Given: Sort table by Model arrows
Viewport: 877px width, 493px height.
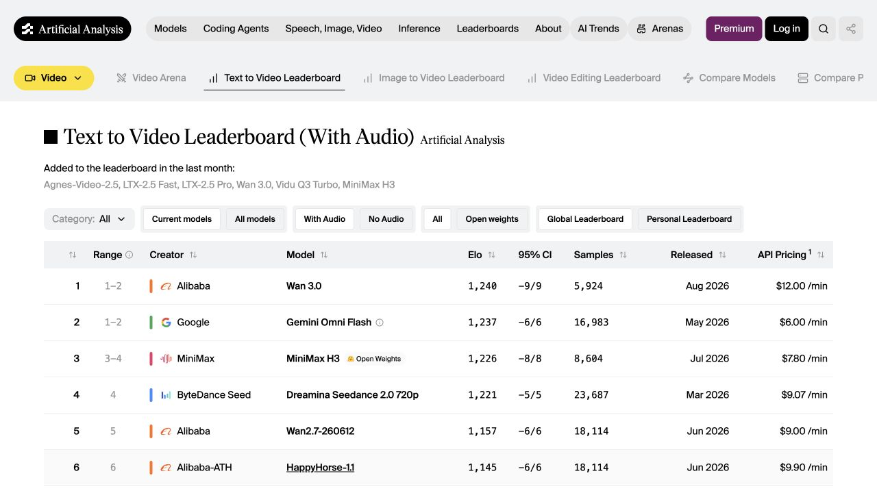Looking at the screenshot, I should (x=324, y=255).
